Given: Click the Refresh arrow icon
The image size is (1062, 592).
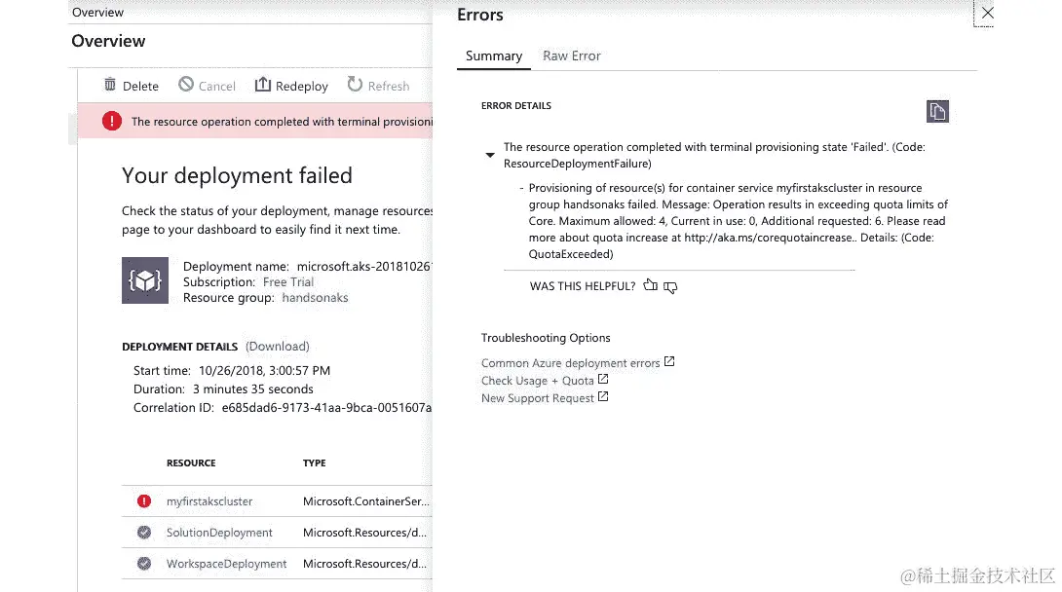Looking at the screenshot, I should click(x=355, y=84).
